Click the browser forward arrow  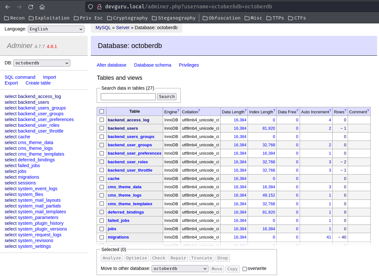coord(19,7)
